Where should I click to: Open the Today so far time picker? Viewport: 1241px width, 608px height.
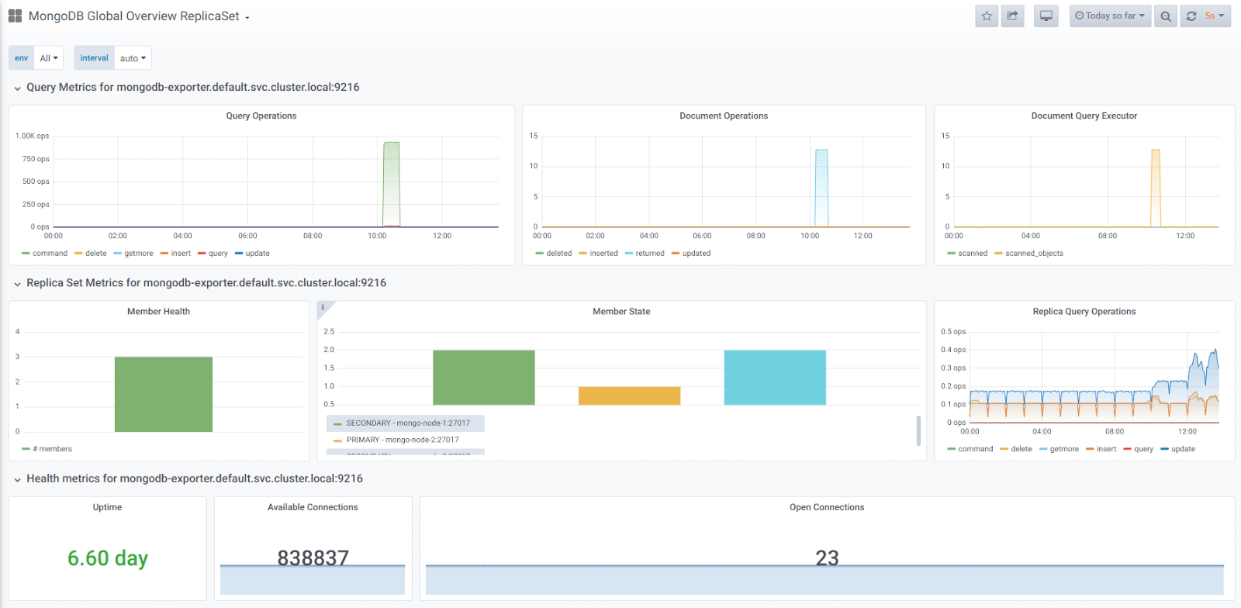point(1110,16)
